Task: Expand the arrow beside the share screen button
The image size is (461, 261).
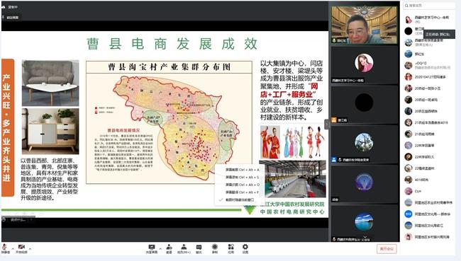Action: point(160,249)
